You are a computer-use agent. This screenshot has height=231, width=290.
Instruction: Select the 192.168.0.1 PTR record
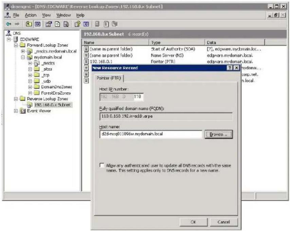coord(101,61)
